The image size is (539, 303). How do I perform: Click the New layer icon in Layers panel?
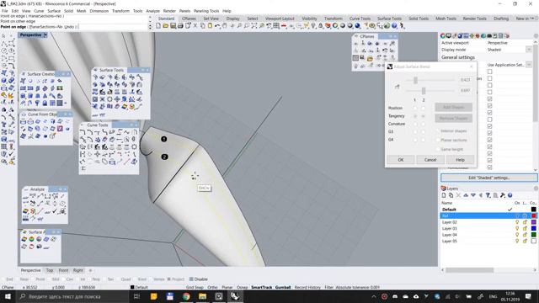444,195
